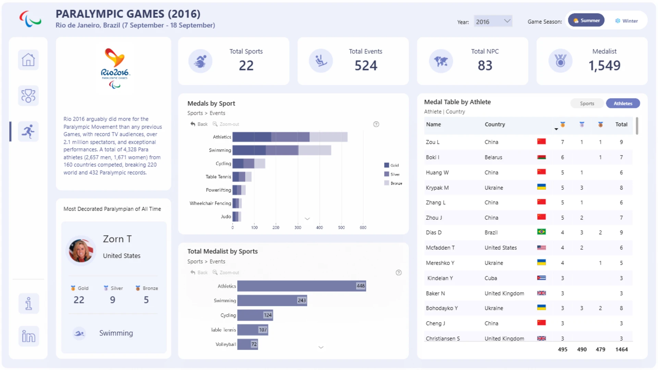Open the LinkedIn link icon
The height and width of the screenshot is (370, 658).
[29, 336]
